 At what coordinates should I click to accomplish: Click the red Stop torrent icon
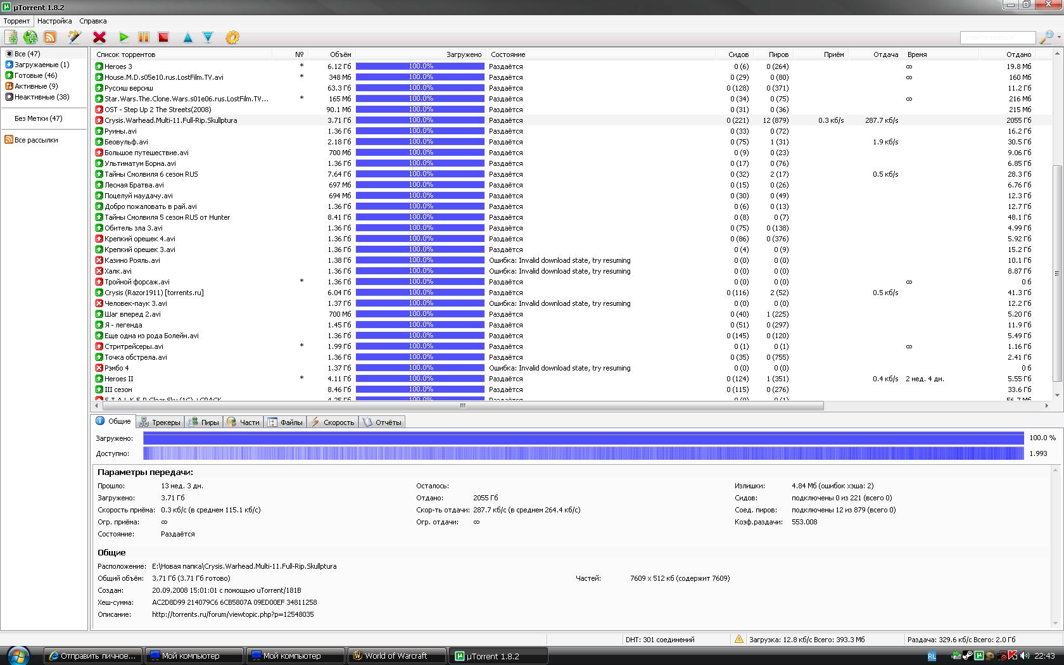[163, 37]
